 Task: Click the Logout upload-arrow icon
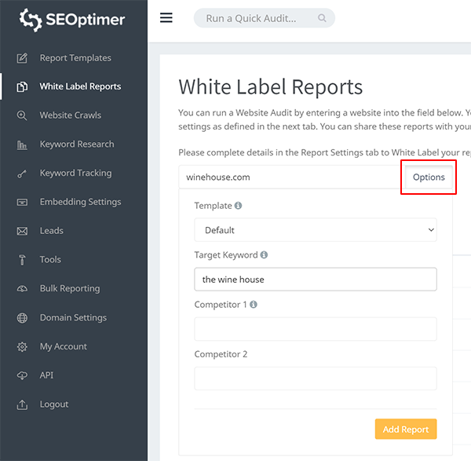click(22, 404)
